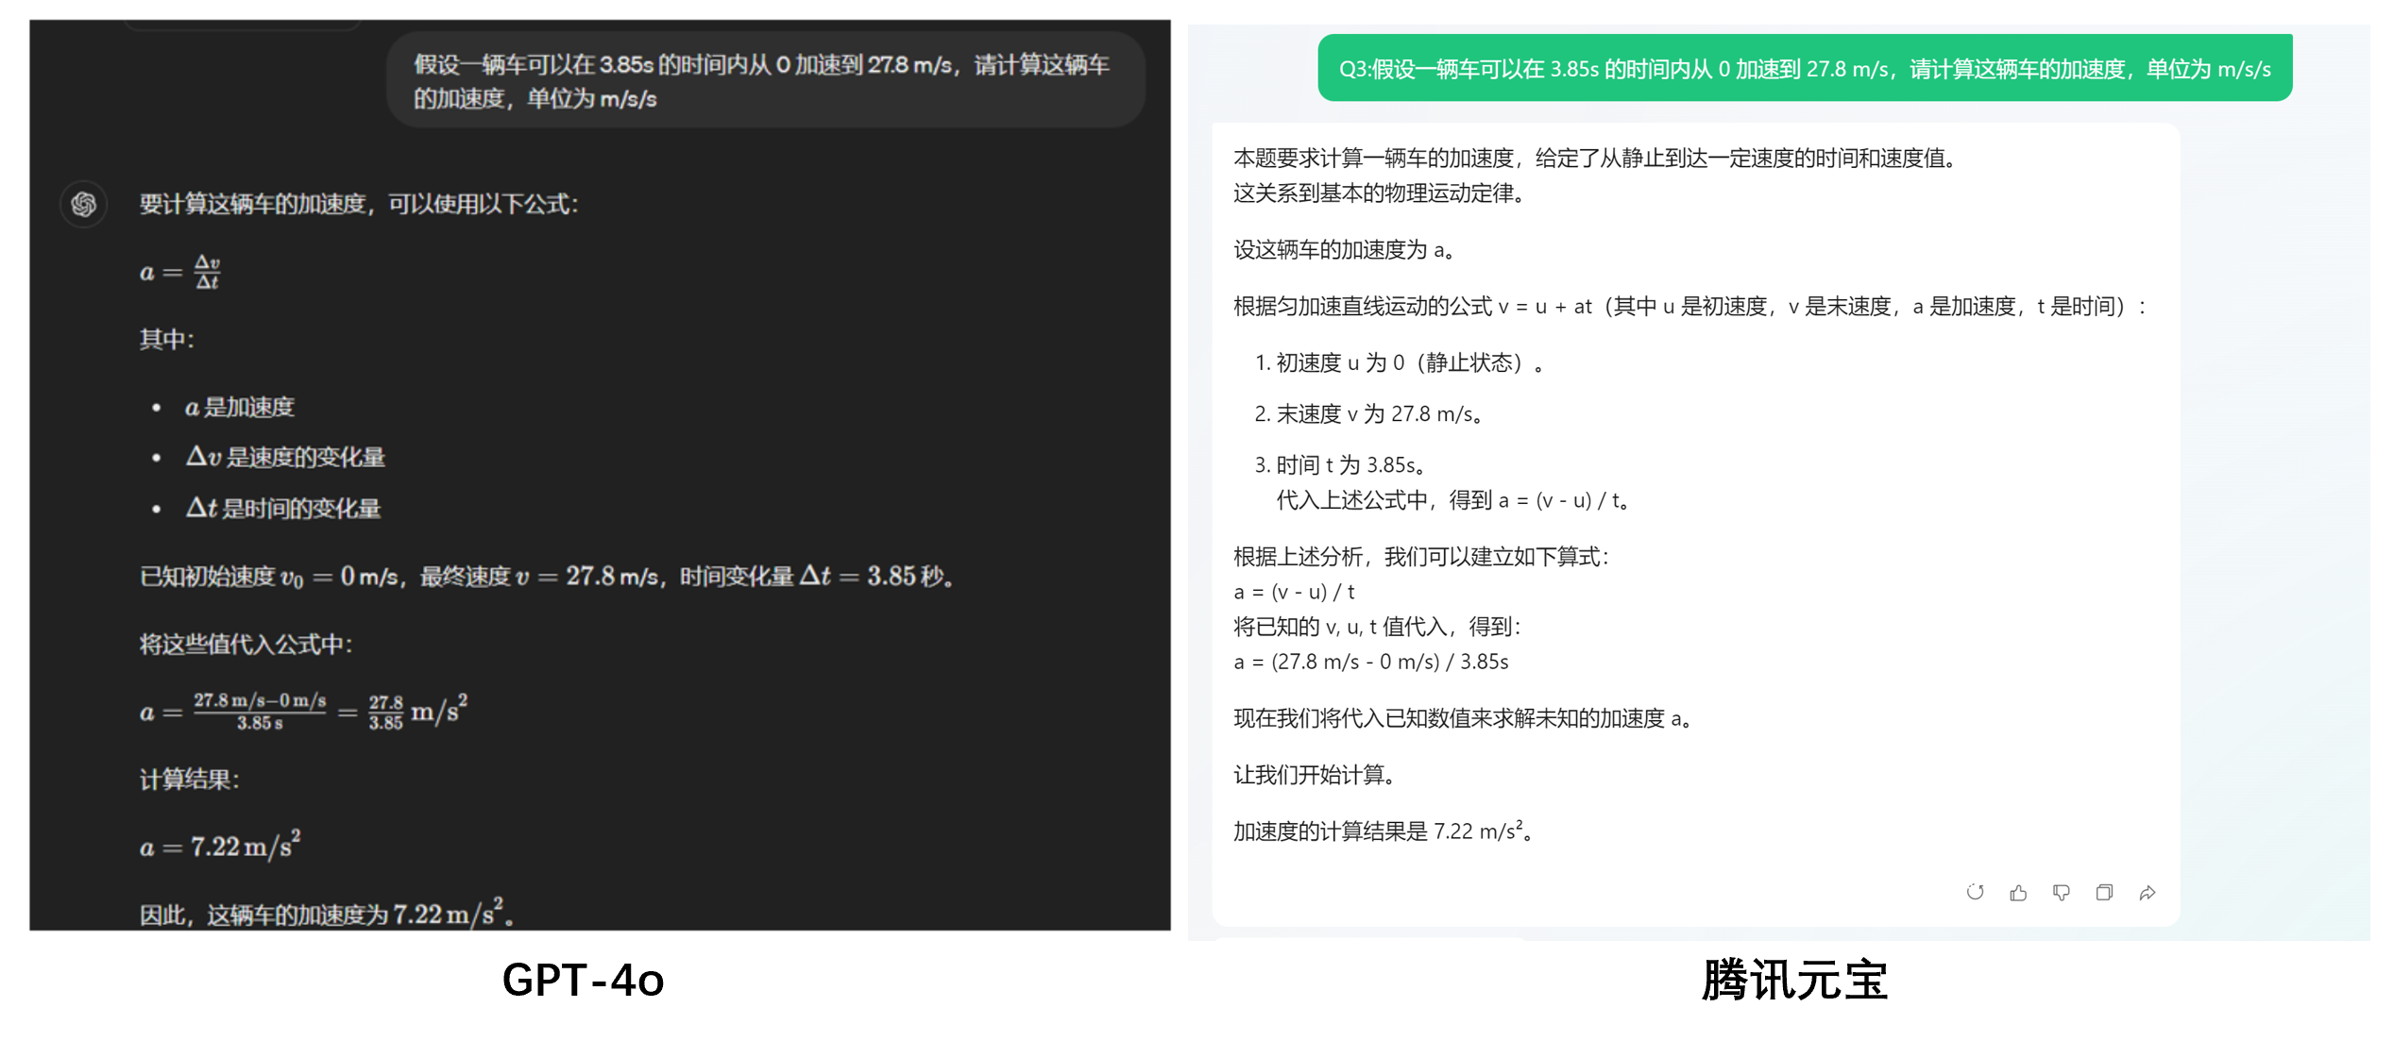The image size is (2394, 1041).
Task: Click the text '要计算这辆车的加速度，可以使用以下公式:'
Action: click(x=359, y=204)
